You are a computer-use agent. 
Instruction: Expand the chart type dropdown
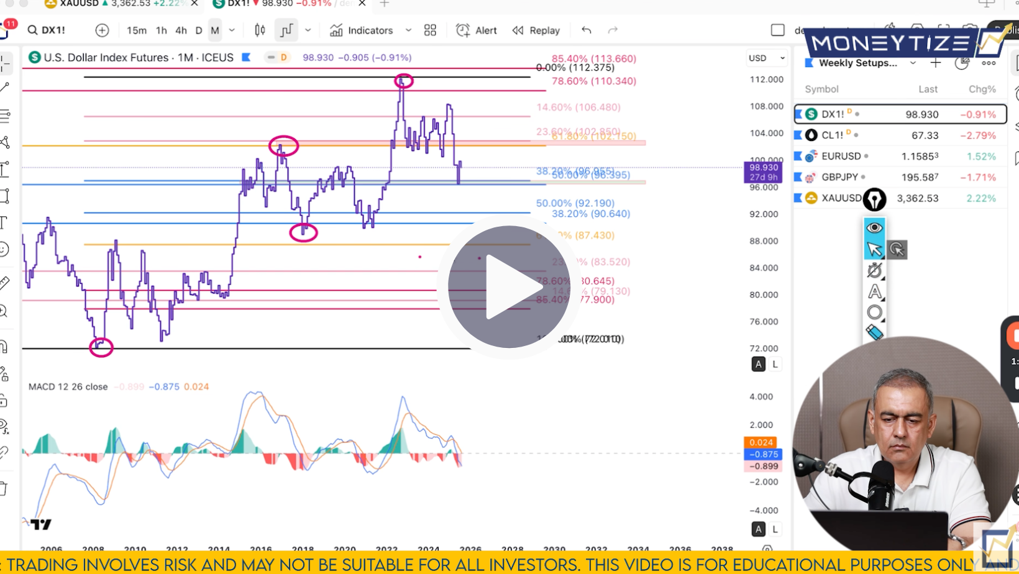(x=308, y=30)
